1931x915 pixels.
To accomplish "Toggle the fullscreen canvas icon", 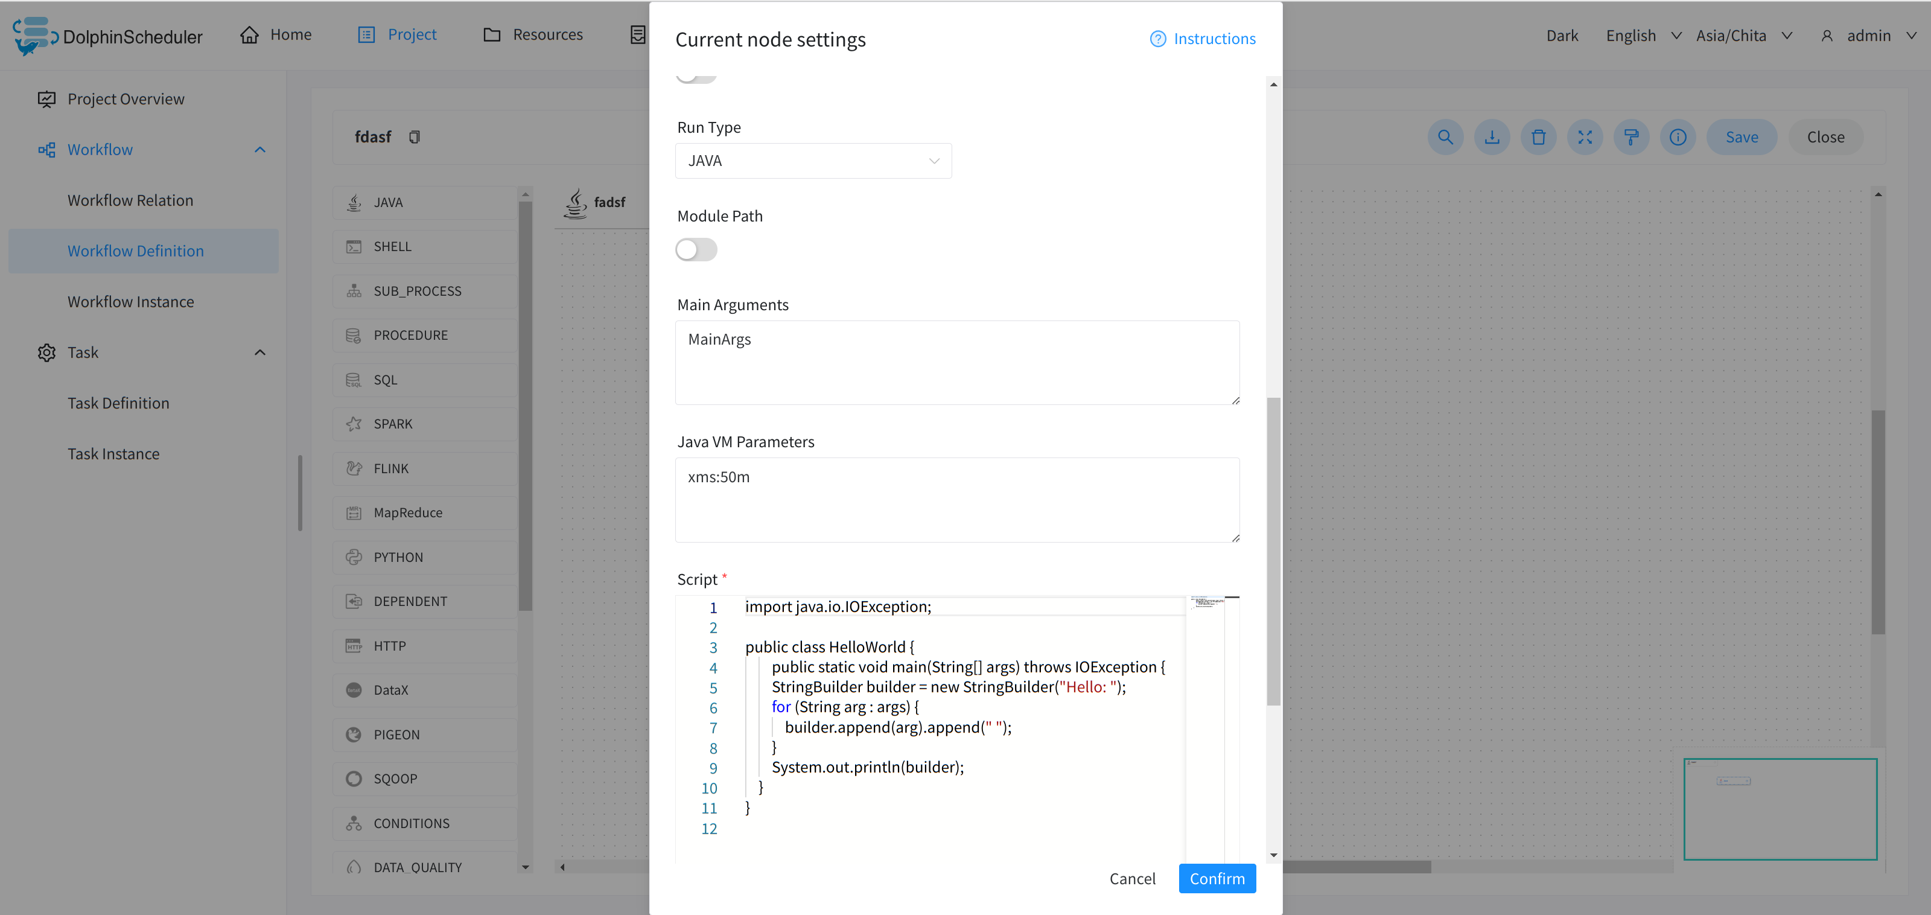I will [x=1585, y=137].
